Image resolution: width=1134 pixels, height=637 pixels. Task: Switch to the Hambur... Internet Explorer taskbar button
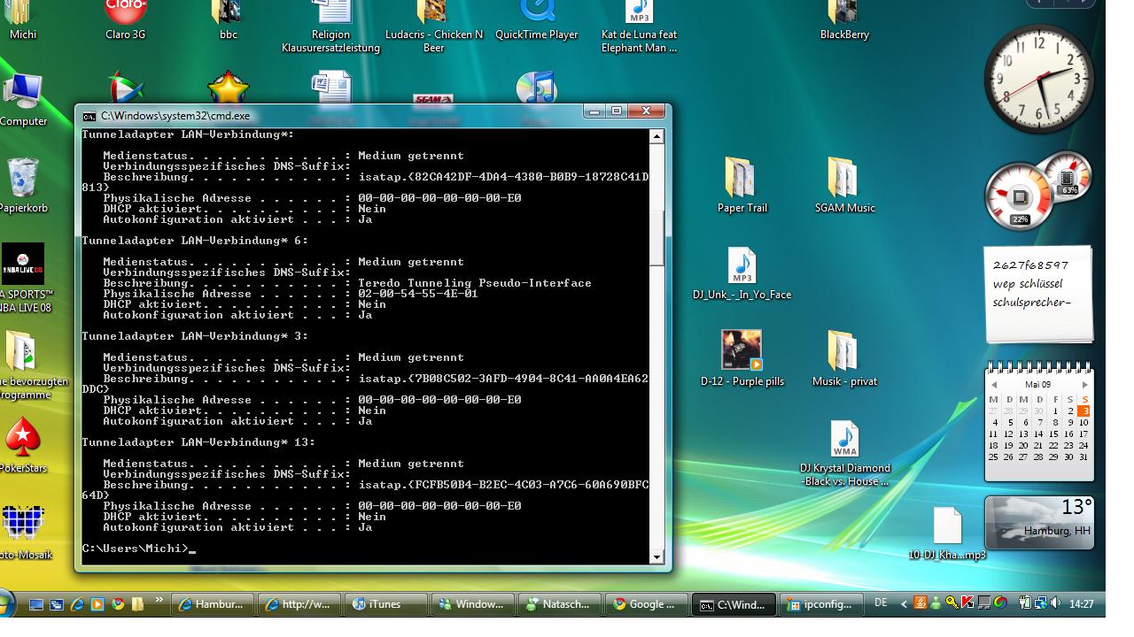[213, 604]
